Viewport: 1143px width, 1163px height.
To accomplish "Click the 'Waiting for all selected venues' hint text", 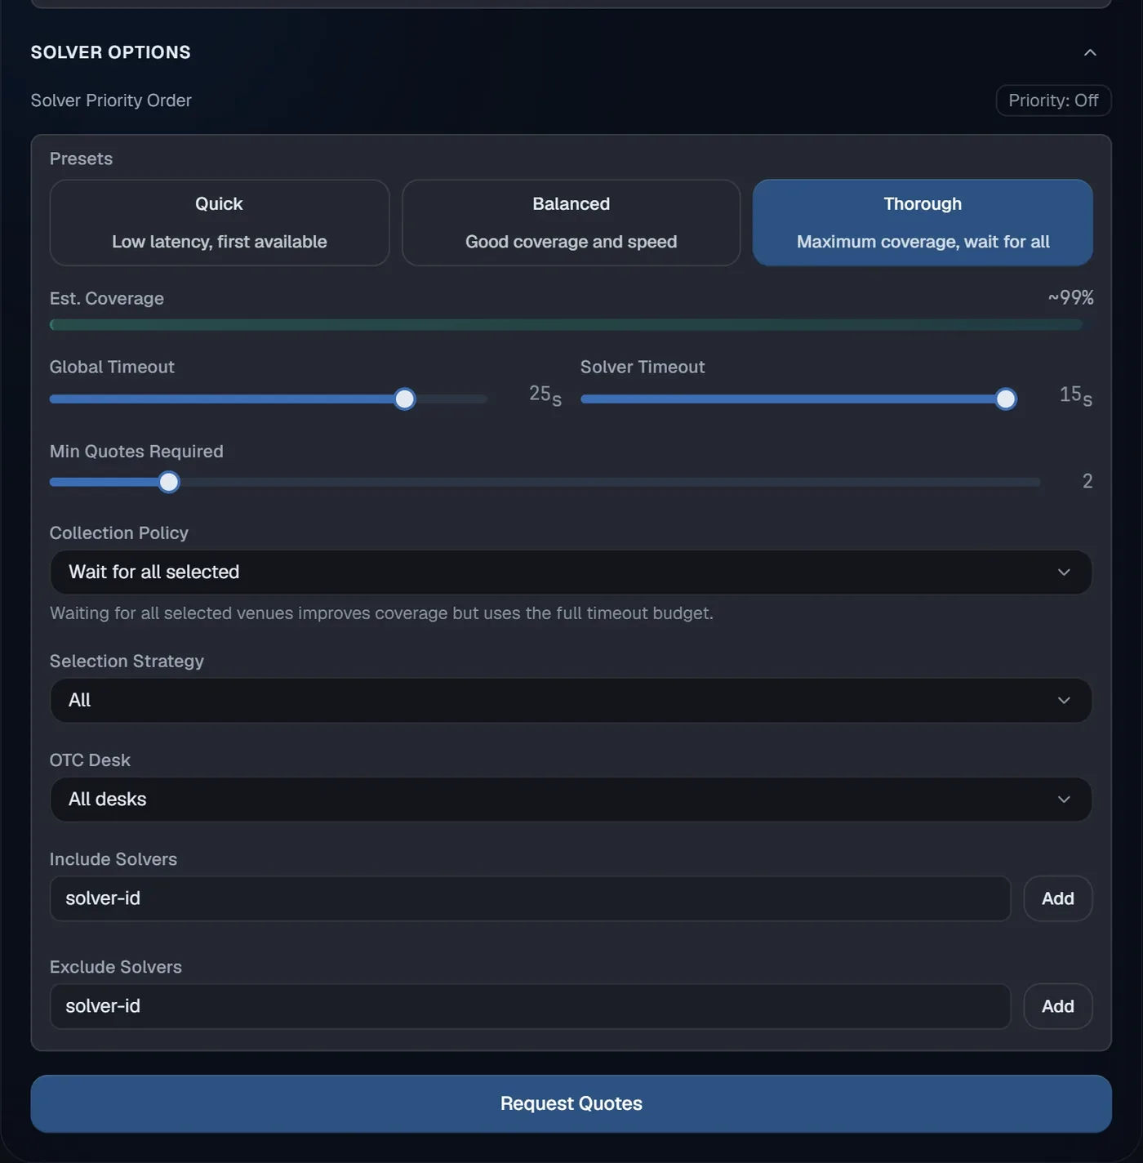I will (381, 613).
